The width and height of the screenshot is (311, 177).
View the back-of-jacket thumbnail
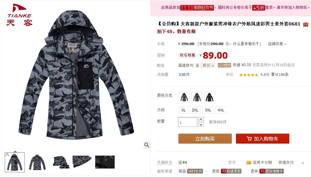tap(37, 162)
